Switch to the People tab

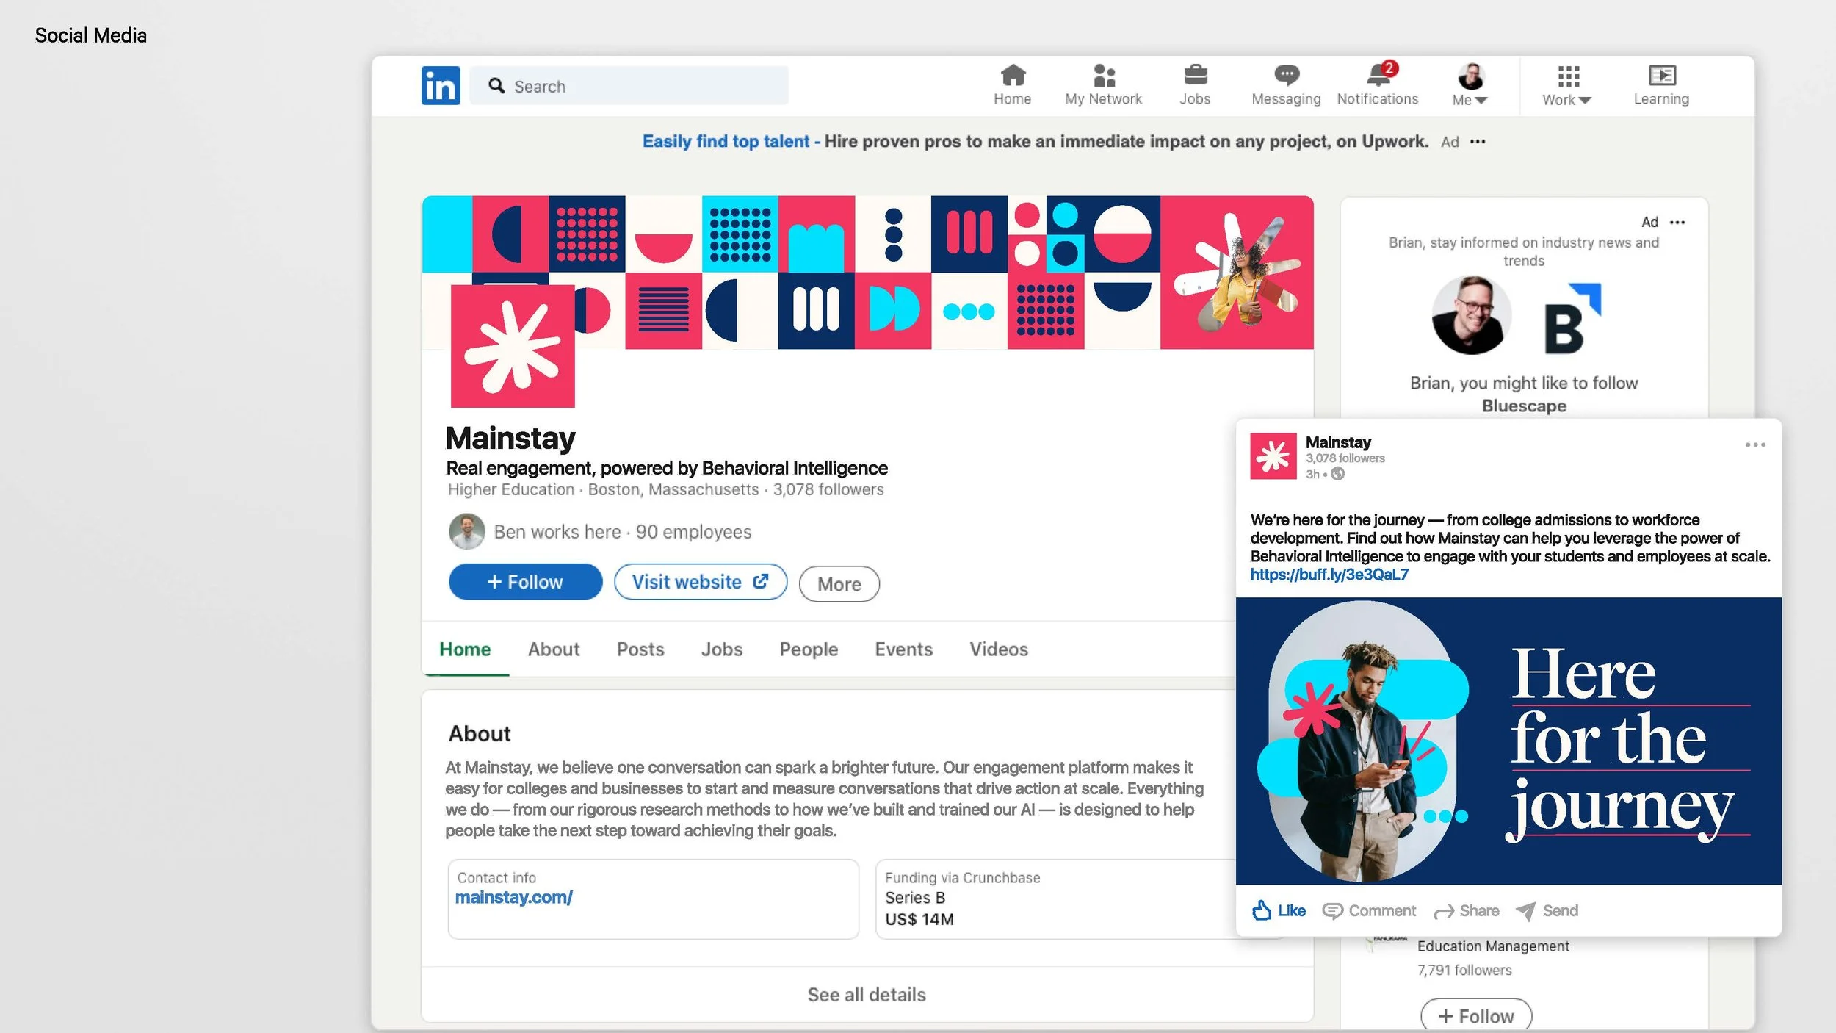[x=809, y=649]
